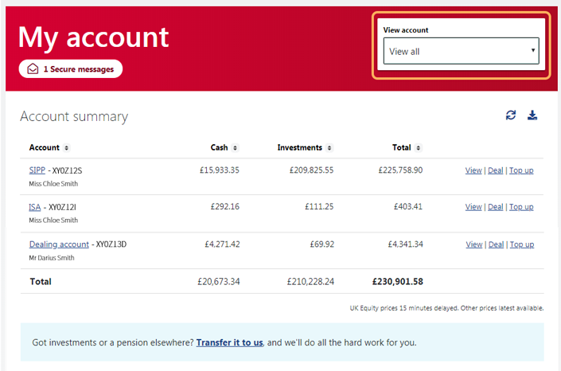Screen dimensions: 561x371
Task: Sort by Investments column arrow
Action: [329, 148]
